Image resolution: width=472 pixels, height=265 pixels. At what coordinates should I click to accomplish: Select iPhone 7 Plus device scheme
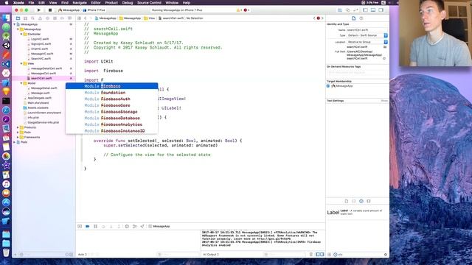click(x=94, y=10)
